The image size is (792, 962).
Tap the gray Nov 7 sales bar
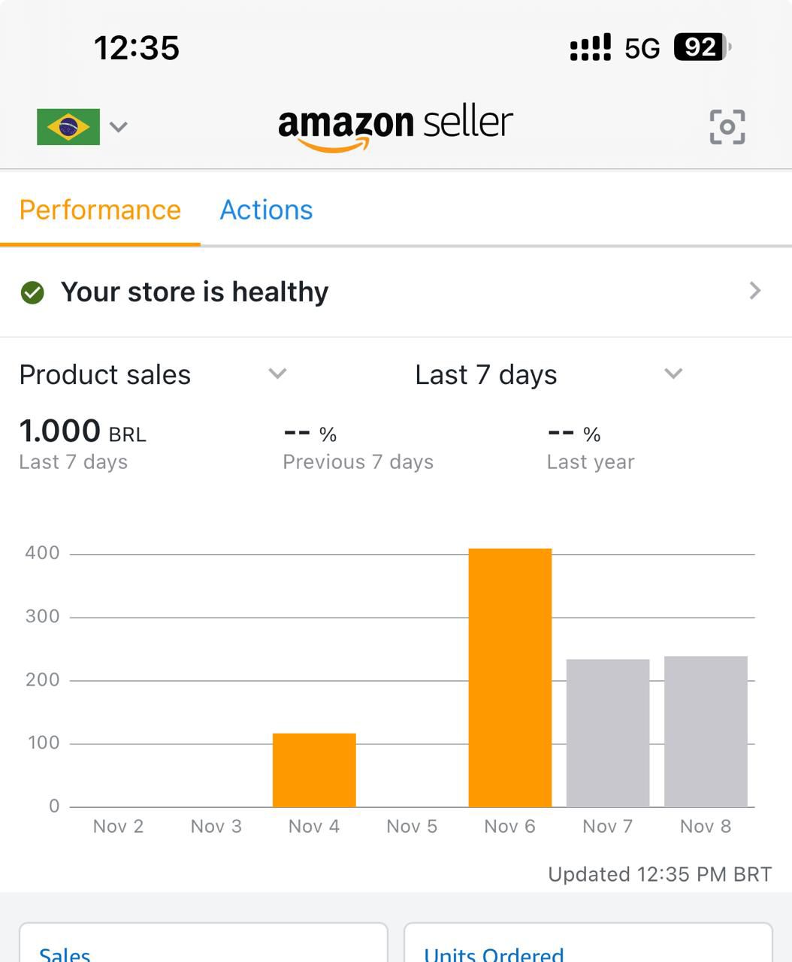coord(607,733)
